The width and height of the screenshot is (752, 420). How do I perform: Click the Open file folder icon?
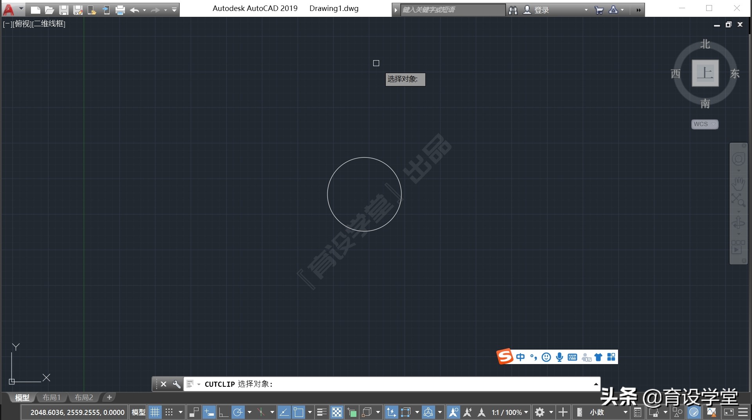coord(49,10)
